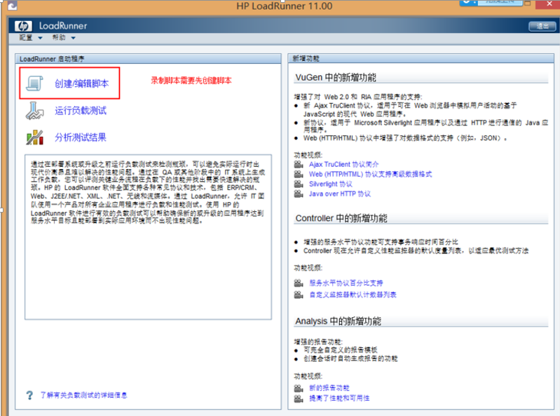Open the 运行负载测试 link
Image resolution: width=560 pixels, height=416 pixels.
[81, 110]
